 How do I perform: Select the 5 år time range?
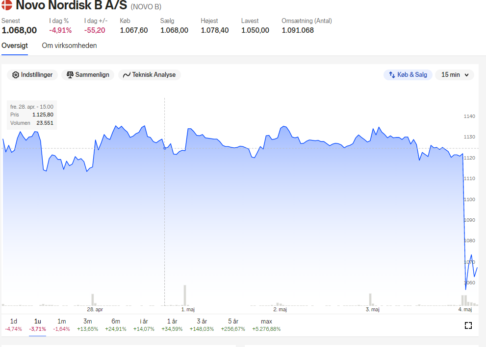[233, 325]
